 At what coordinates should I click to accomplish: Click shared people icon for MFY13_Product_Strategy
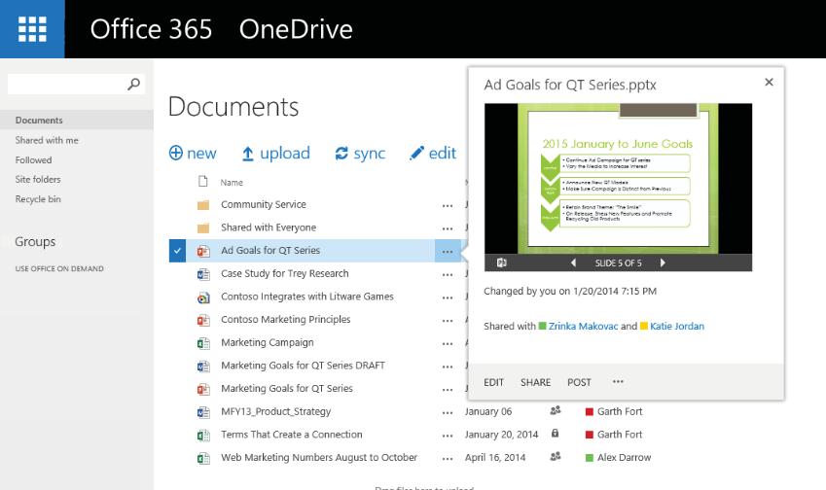pos(556,410)
